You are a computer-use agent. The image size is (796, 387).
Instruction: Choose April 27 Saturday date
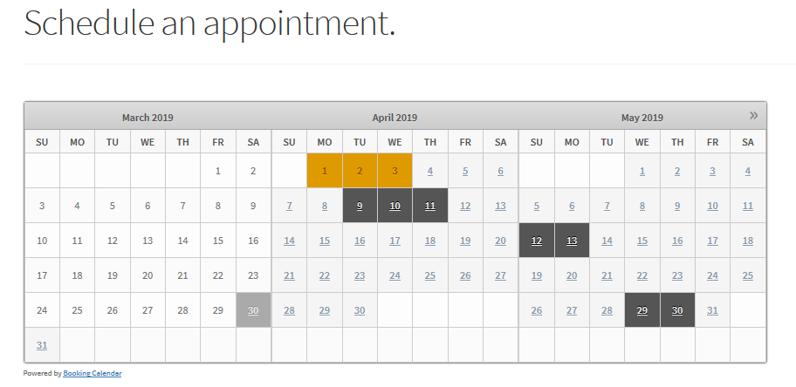coord(500,275)
